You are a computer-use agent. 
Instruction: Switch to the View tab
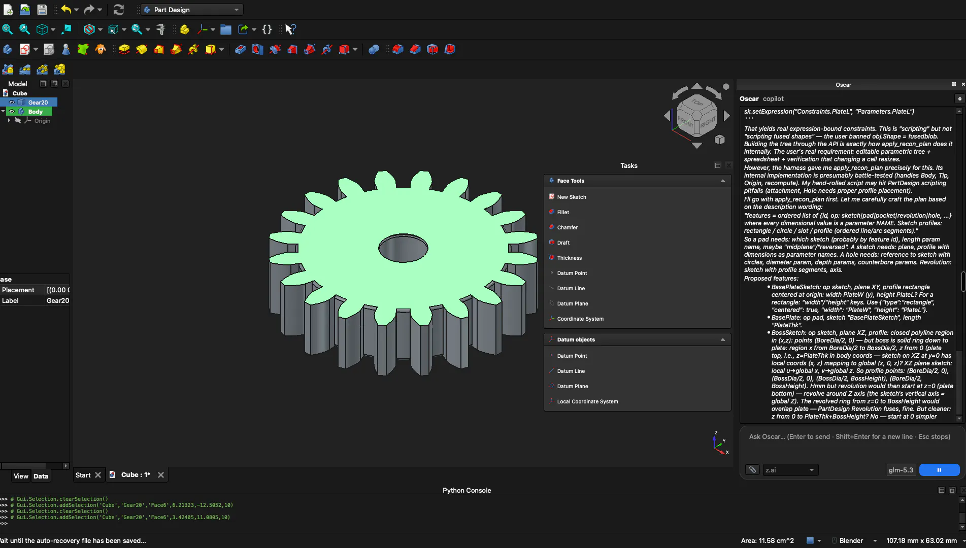21,476
